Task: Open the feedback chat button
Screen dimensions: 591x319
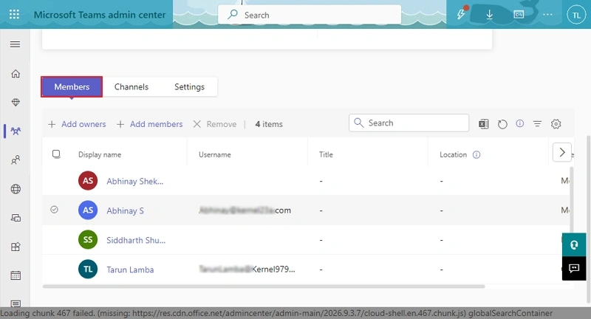Action: pyautogui.click(x=574, y=268)
